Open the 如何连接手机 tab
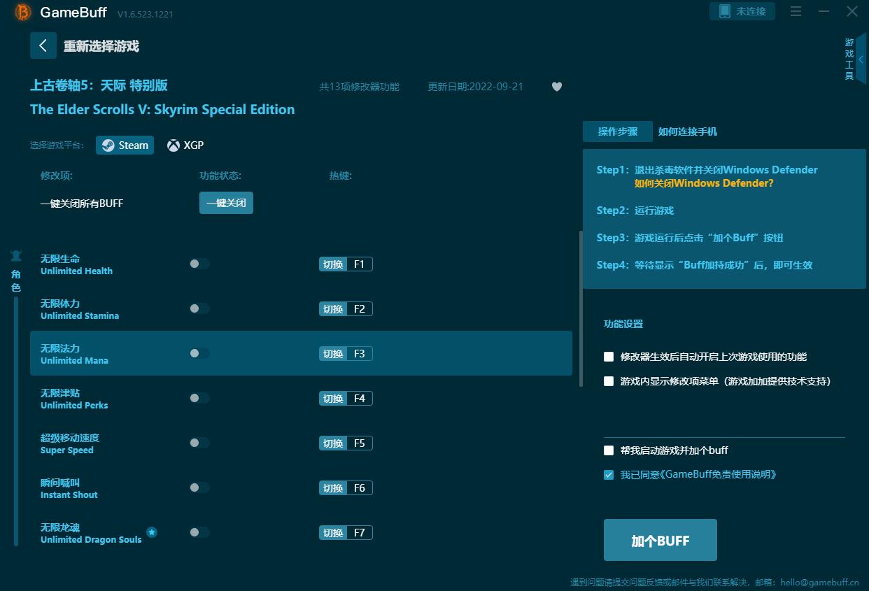869x591 pixels. (x=688, y=131)
